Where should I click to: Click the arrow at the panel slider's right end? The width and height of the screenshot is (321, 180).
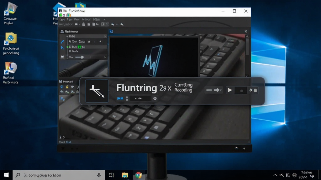105,57
